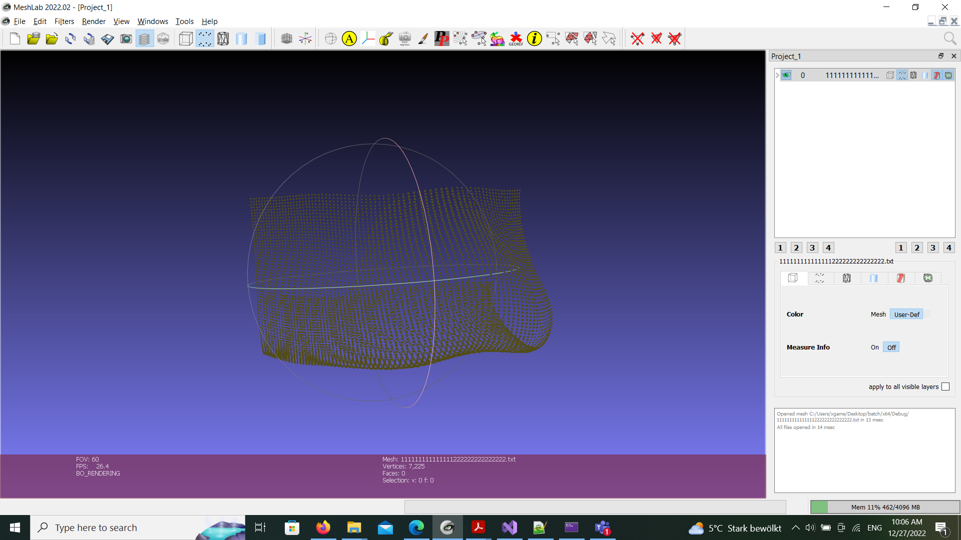
Task: Select the plane point selection tool
Action: [x=479, y=38]
